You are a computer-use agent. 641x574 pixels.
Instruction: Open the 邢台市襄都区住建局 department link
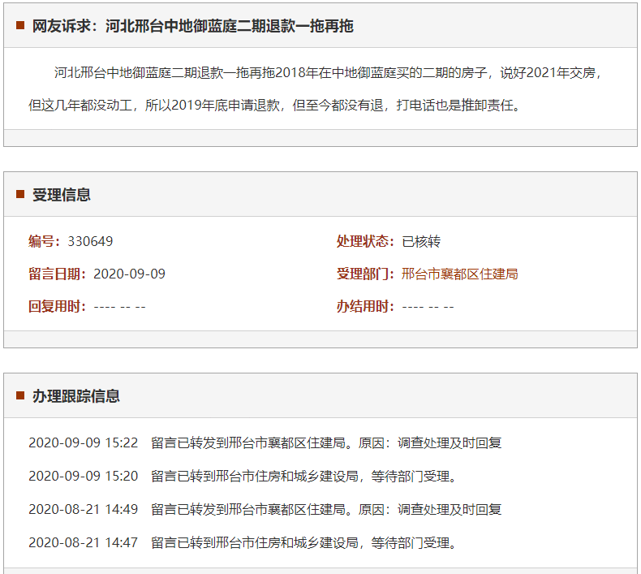pyautogui.click(x=459, y=274)
